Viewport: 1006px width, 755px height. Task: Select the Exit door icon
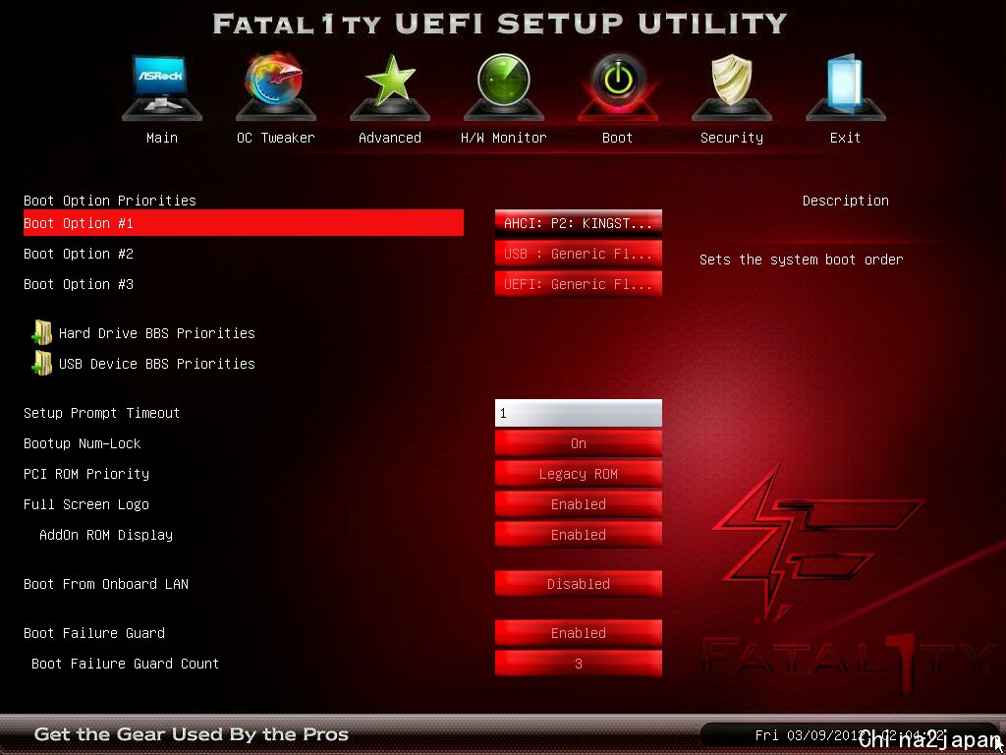tap(845, 87)
